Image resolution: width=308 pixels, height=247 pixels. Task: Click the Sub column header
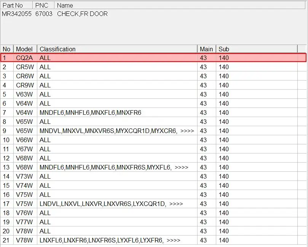257,49
